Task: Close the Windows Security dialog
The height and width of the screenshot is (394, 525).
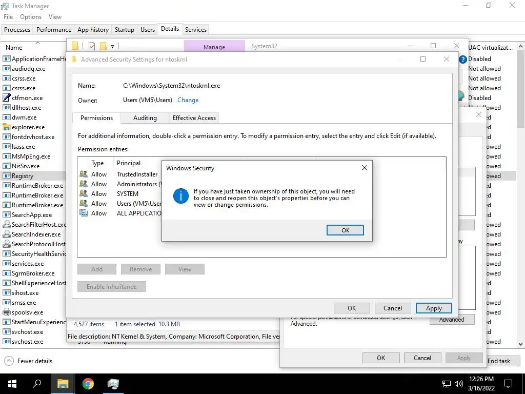Action: 365,168
